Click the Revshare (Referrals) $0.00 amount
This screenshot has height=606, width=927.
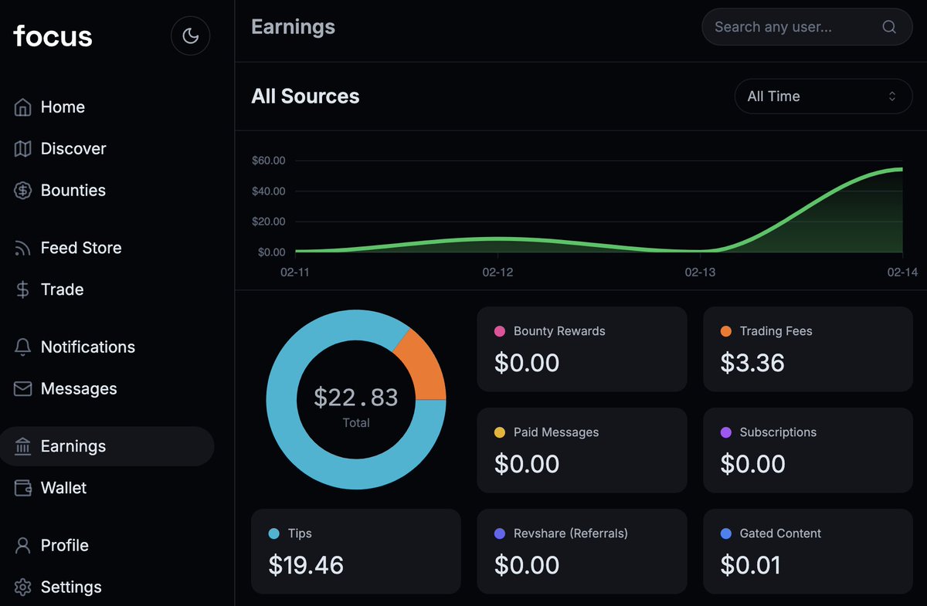(527, 565)
